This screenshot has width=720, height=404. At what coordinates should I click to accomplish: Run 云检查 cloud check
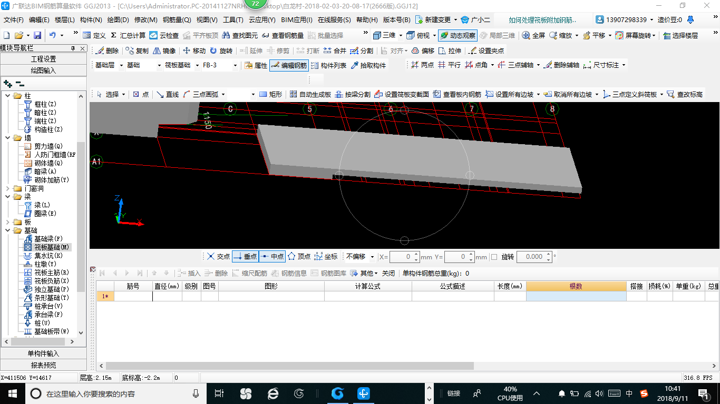[x=164, y=35]
